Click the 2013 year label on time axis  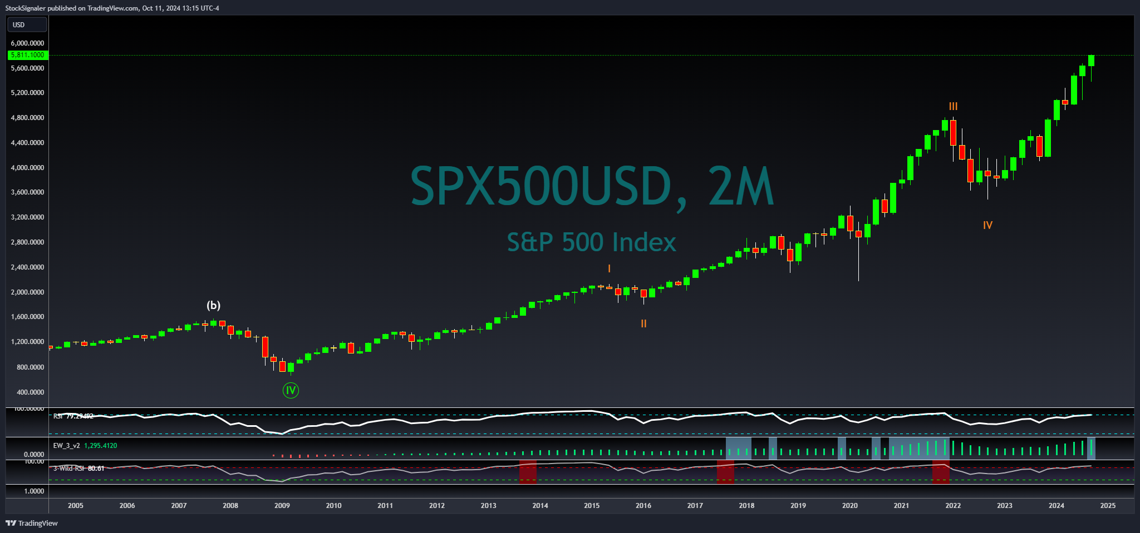tap(489, 506)
